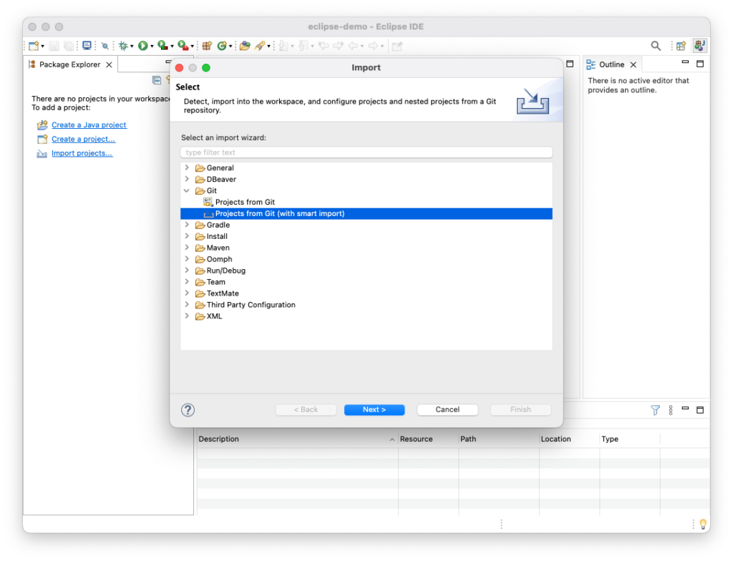
Task: Click the Search magnifier icon
Action: (656, 46)
